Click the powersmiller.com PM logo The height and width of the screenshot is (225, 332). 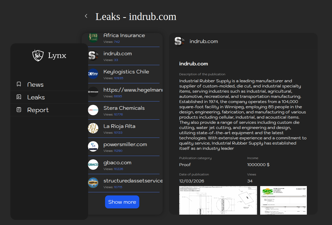tap(93, 146)
